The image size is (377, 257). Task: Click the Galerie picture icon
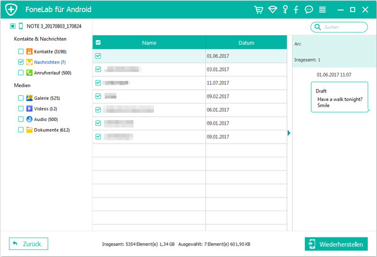[30, 98]
